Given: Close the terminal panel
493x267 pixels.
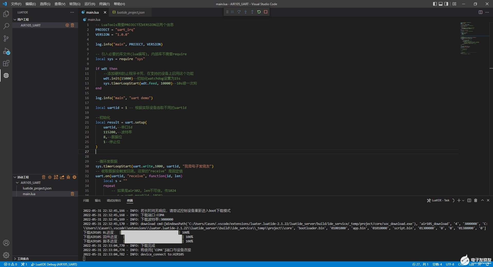Looking at the screenshot, I should (x=488, y=200).
